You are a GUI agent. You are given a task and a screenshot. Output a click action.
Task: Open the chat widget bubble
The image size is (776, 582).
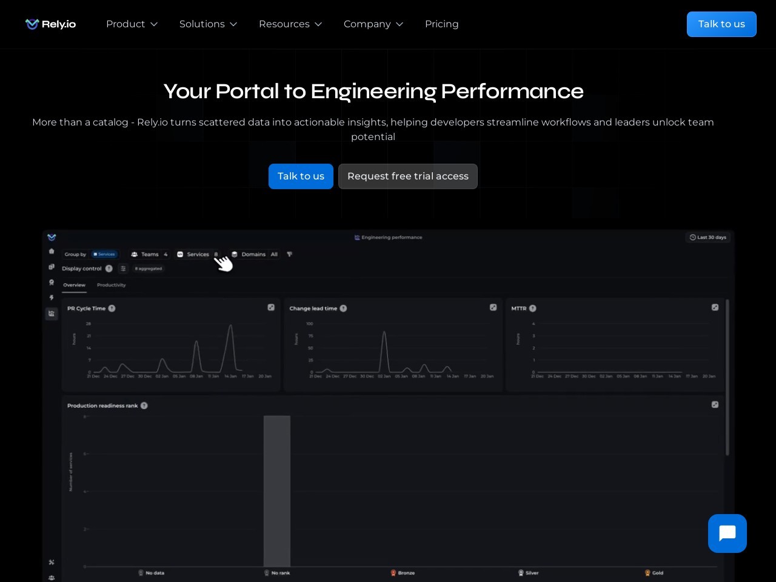pos(727,533)
